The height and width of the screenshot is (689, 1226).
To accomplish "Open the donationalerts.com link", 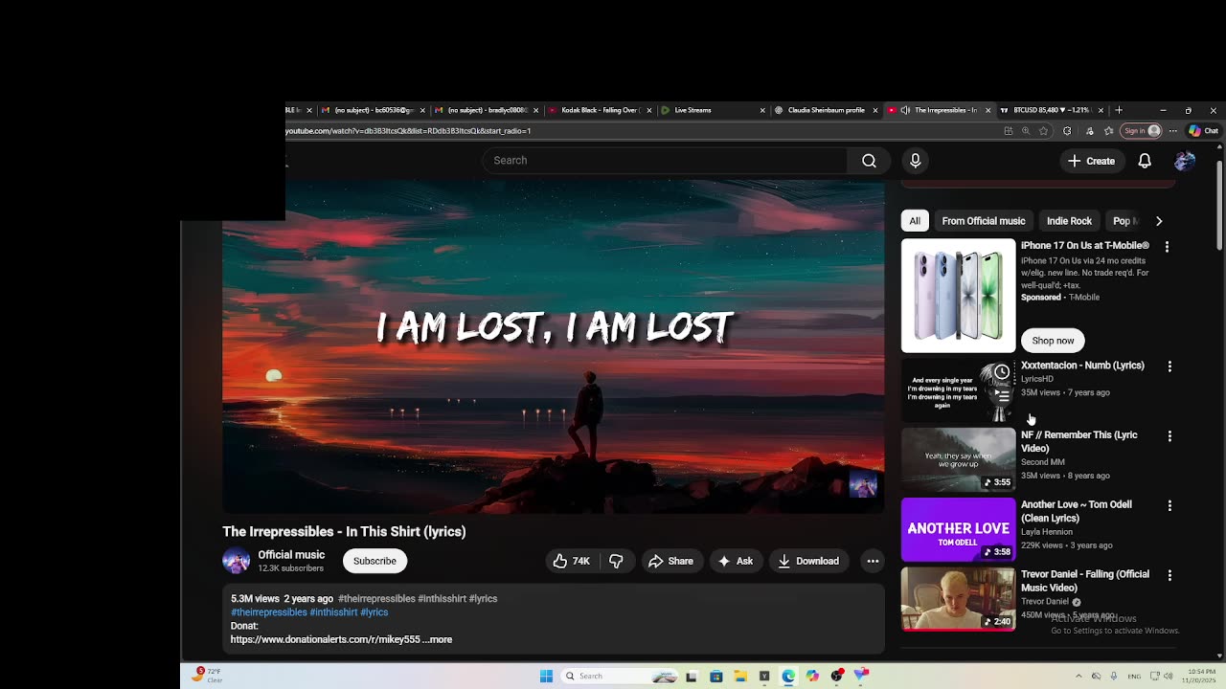I will tap(326, 639).
